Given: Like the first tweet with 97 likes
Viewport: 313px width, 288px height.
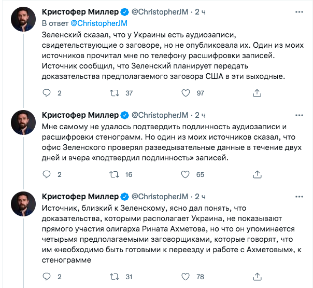Looking at the screenshot, I should (184, 93).
